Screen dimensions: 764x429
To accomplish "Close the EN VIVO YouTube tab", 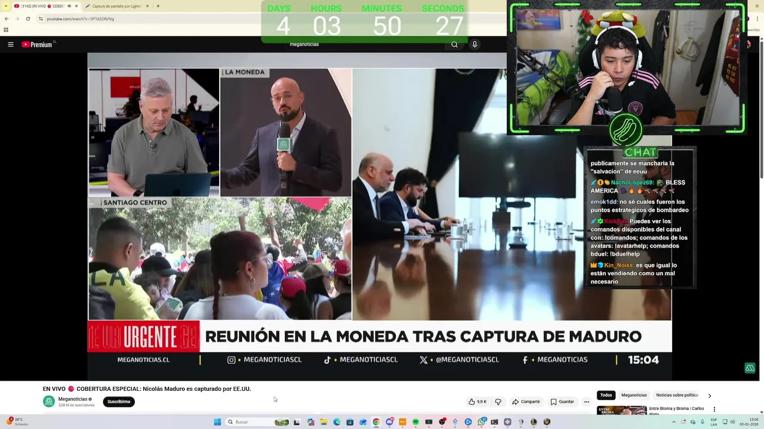I will pyautogui.click(x=76, y=6).
